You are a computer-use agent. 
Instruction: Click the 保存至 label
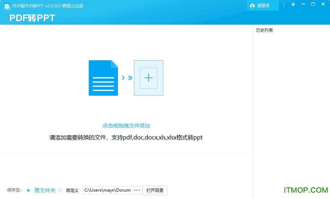pyautogui.click(x=14, y=190)
